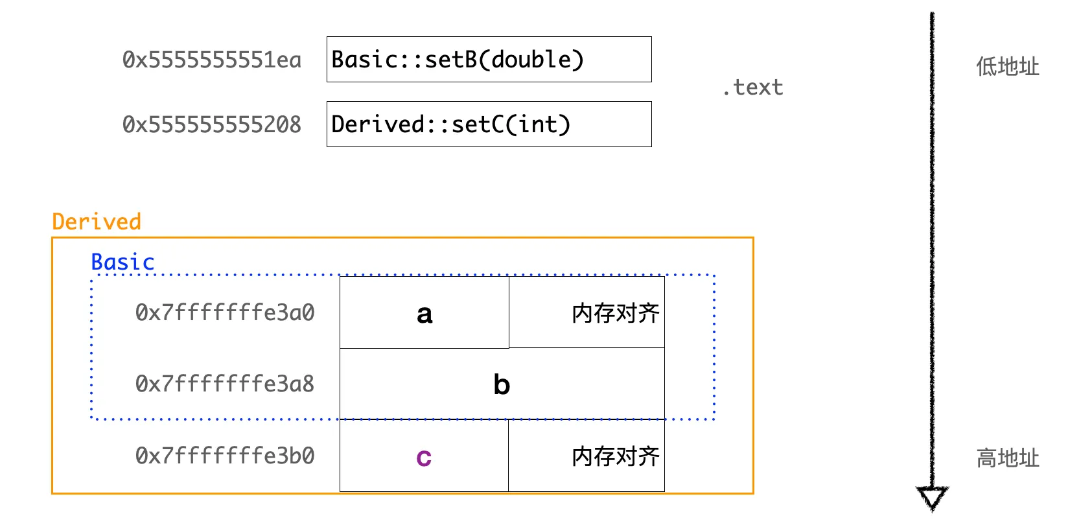Click the purple member cell c
The height and width of the screenshot is (525, 1081).
point(424,457)
